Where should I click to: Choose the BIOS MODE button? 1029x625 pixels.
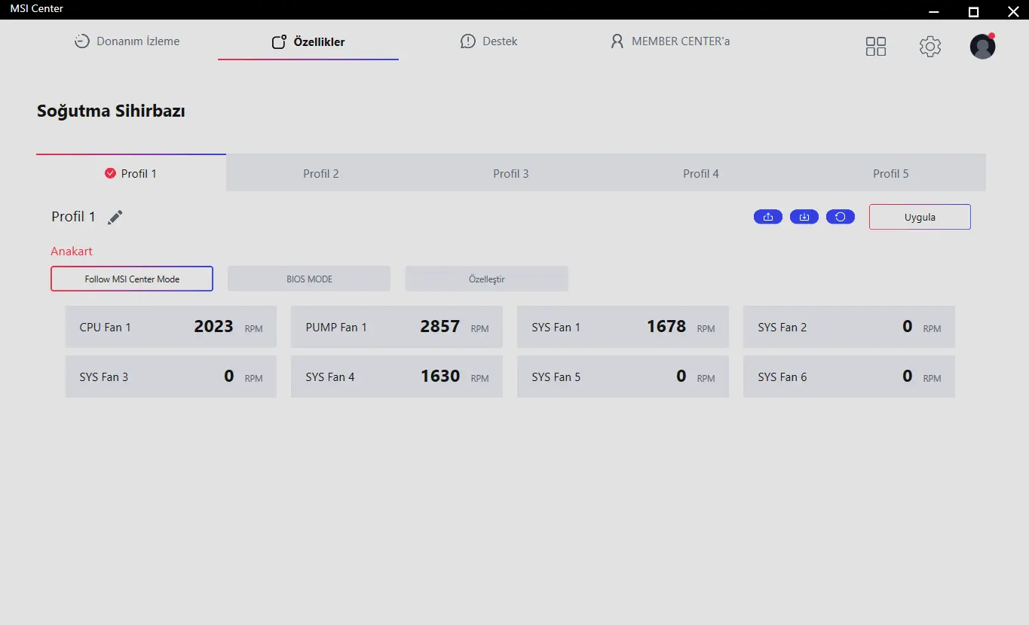[309, 279]
